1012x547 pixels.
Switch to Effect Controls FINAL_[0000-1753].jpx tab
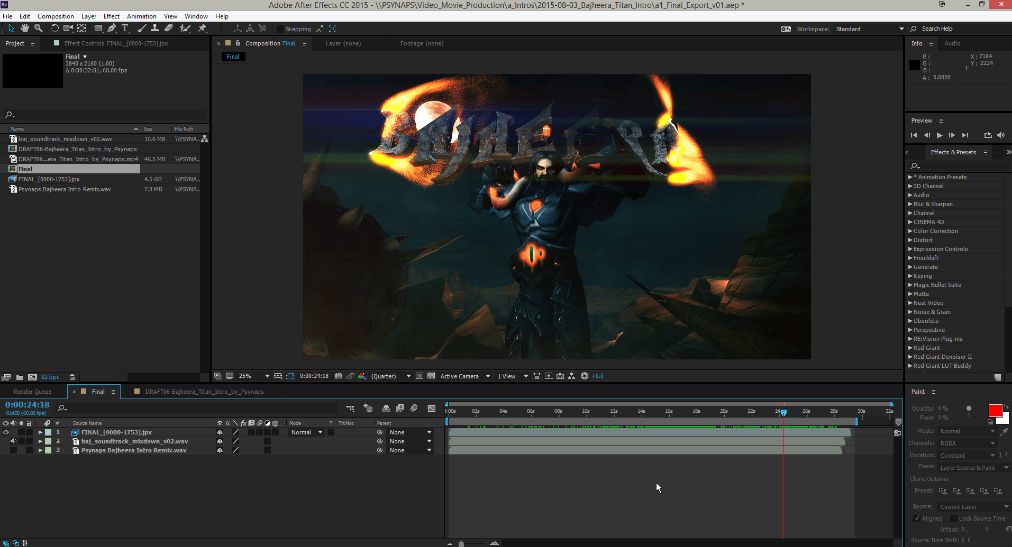coord(116,43)
